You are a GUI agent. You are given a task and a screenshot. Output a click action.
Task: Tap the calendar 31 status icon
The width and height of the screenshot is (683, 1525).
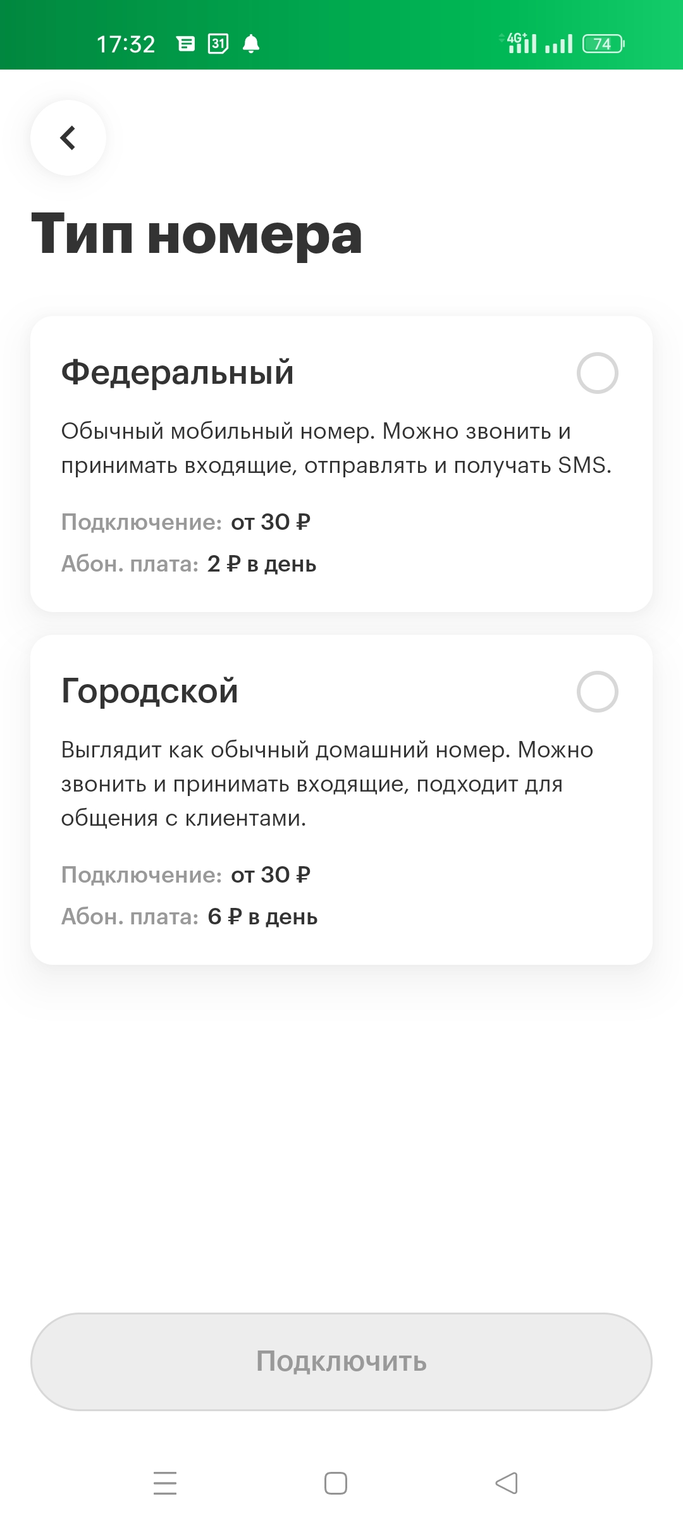(218, 44)
